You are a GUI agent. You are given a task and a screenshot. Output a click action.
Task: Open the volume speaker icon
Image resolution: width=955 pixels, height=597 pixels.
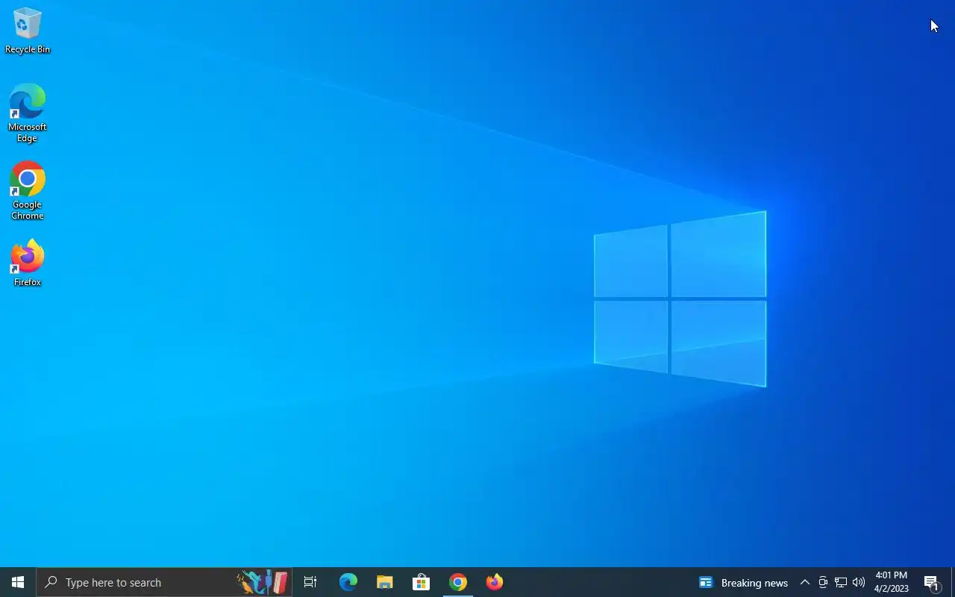click(x=859, y=583)
